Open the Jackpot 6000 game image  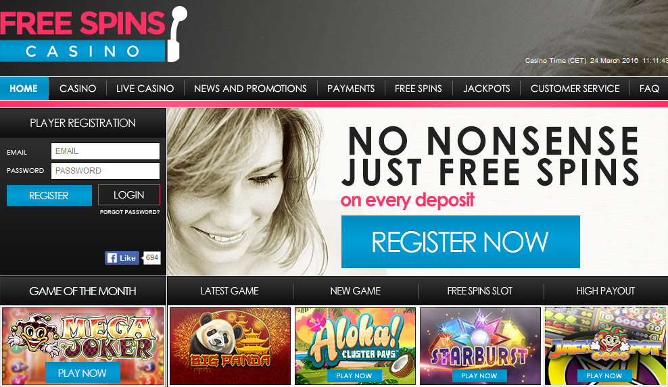pos(606,346)
